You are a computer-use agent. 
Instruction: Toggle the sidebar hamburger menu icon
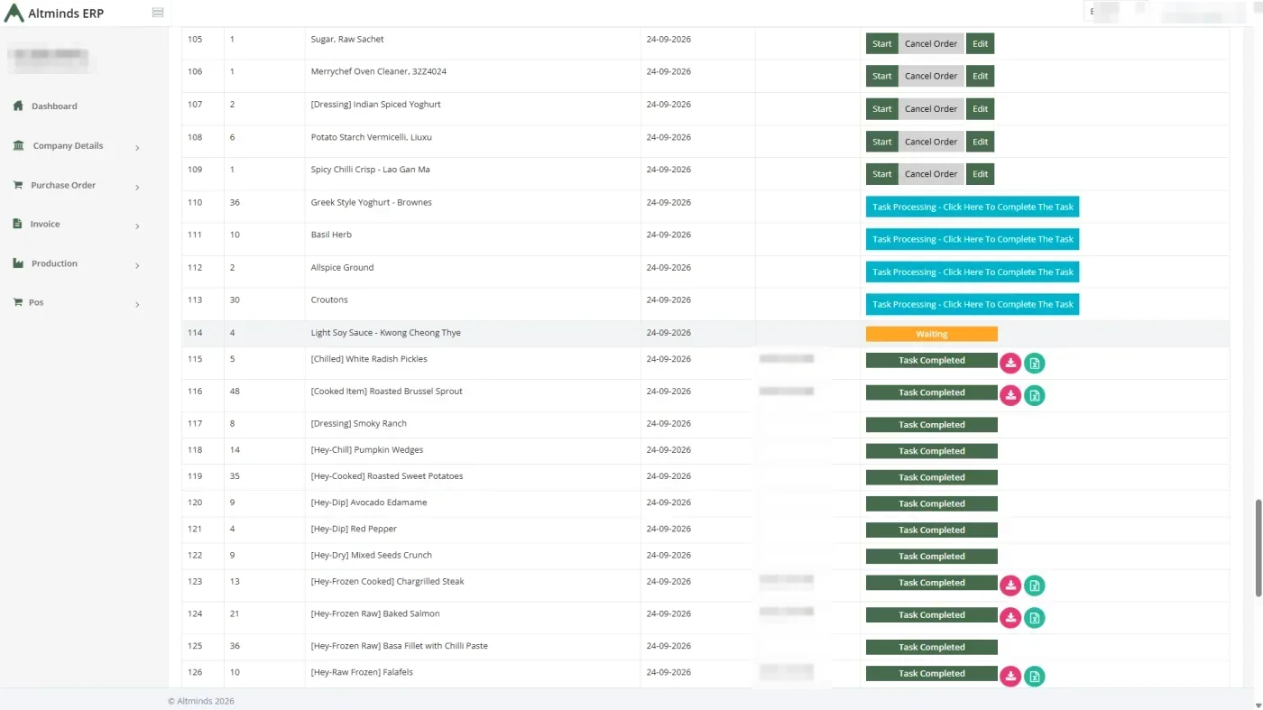(x=158, y=13)
